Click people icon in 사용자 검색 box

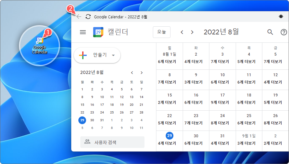click(x=87, y=142)
